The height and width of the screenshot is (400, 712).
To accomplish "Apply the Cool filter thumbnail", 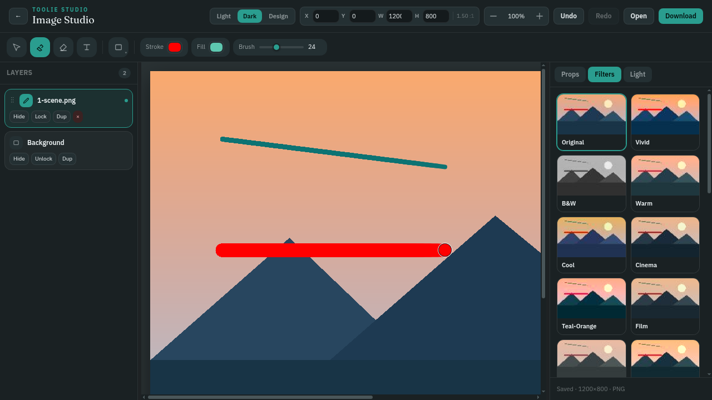I will (x=591, y=245).
